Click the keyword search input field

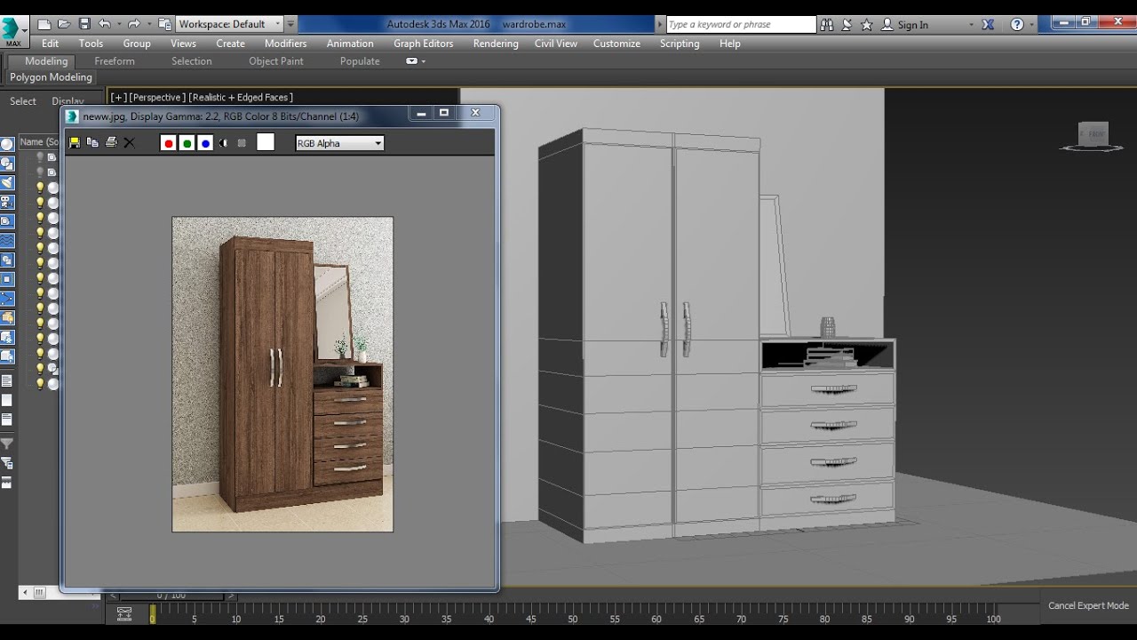(740, 25)
